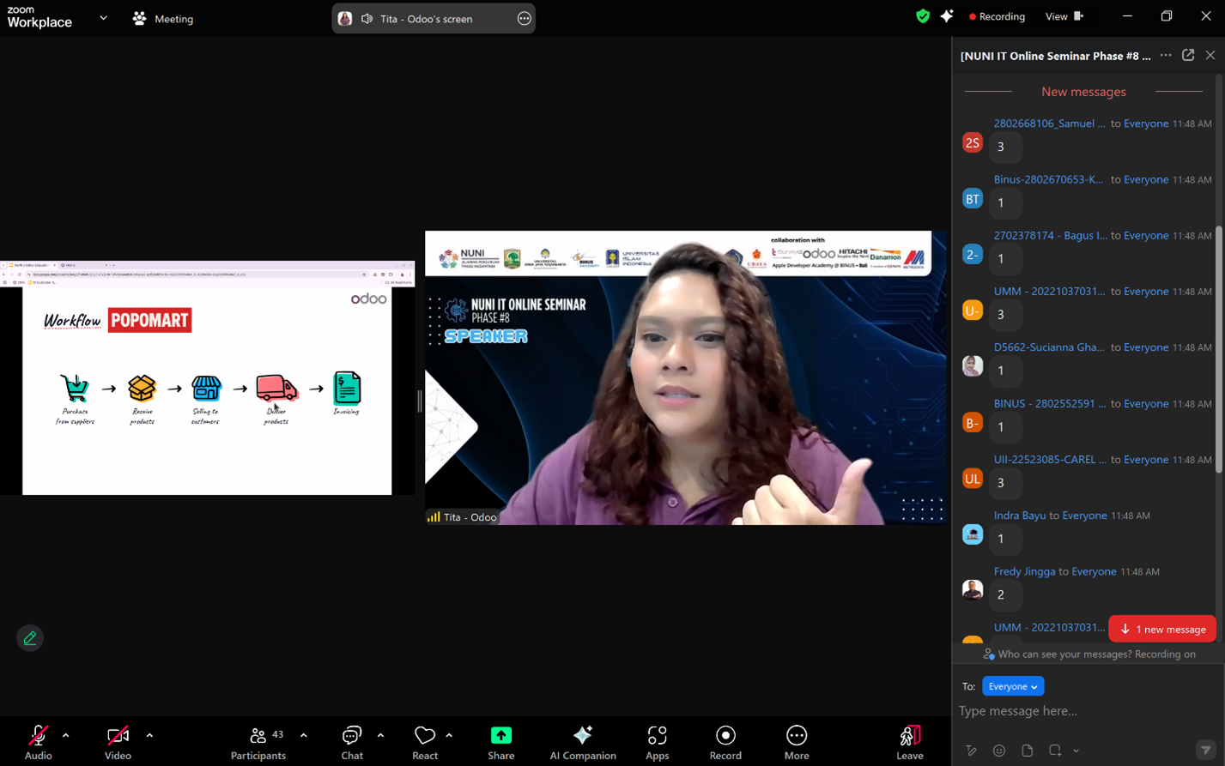The height and width of the screenshot is (766, 1225).
Task: Expand the screenshot options chevron
Action: pos(1076,751)
